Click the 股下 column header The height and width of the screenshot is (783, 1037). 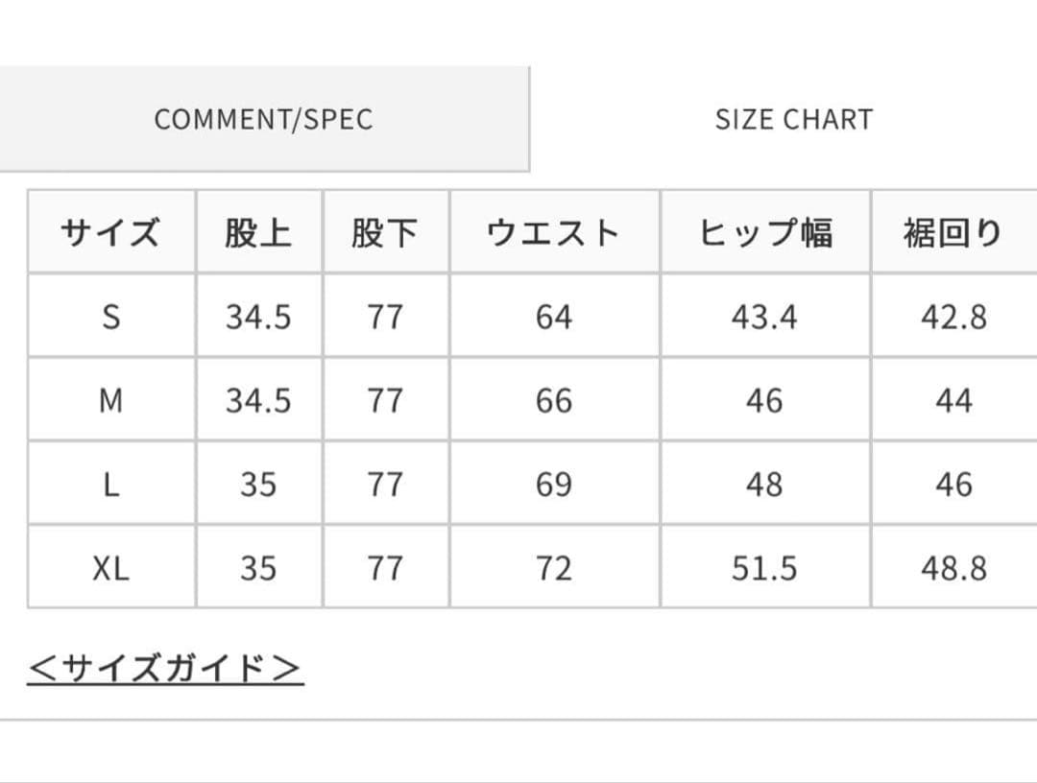(385, 230)
